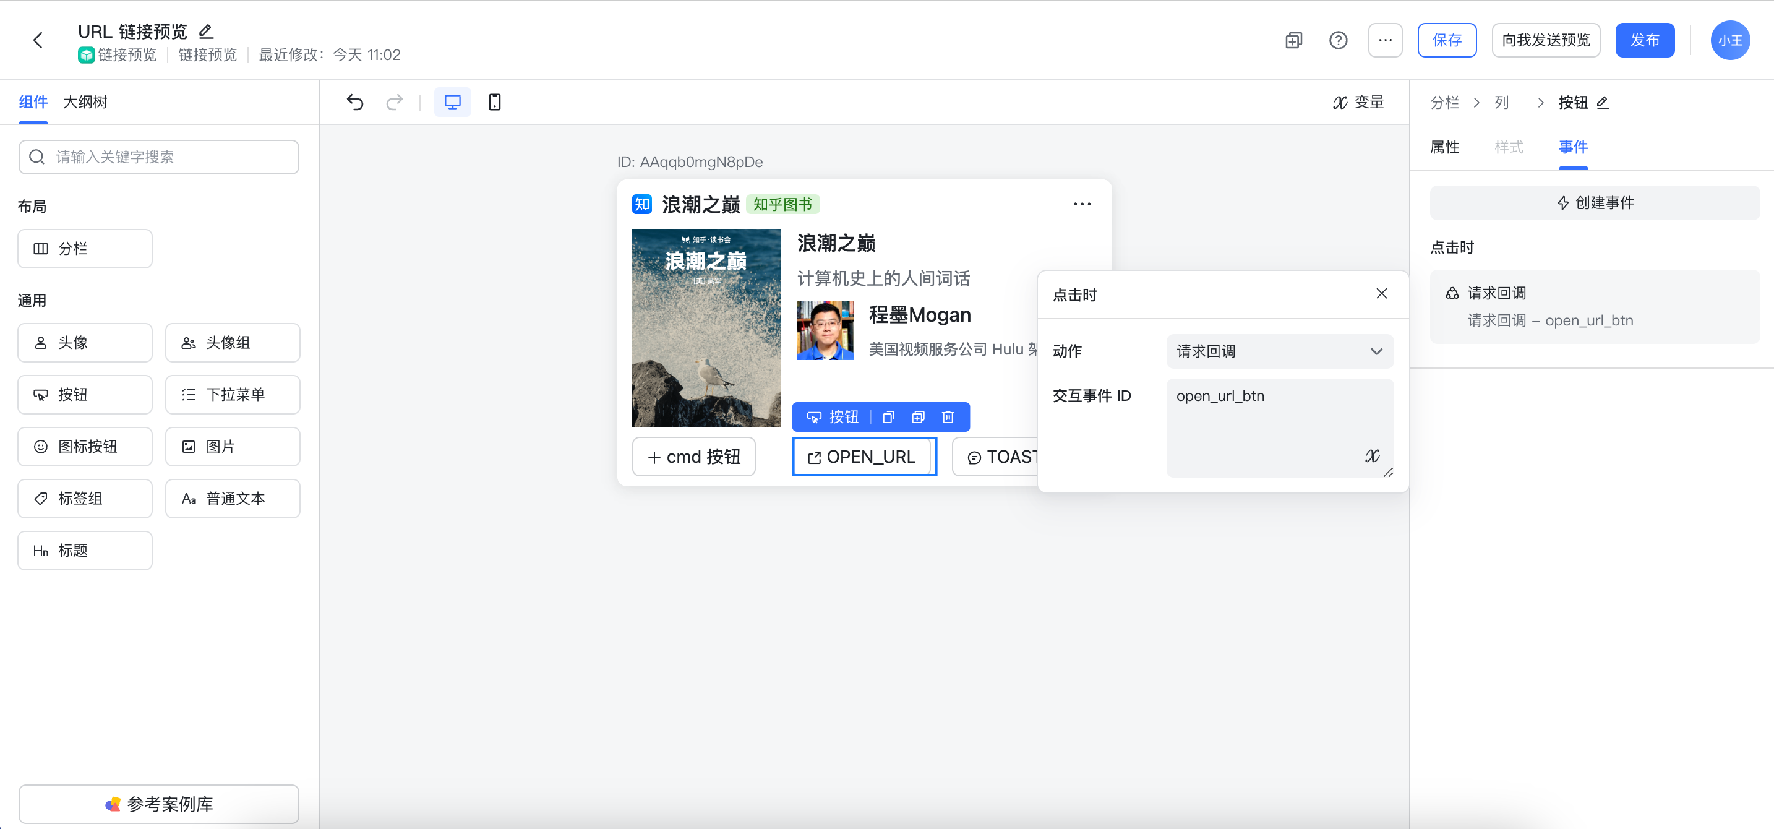Switch to desktop preview mode
The height and width of the screenshot is (829, 1774).
click(x=452, y=103)
